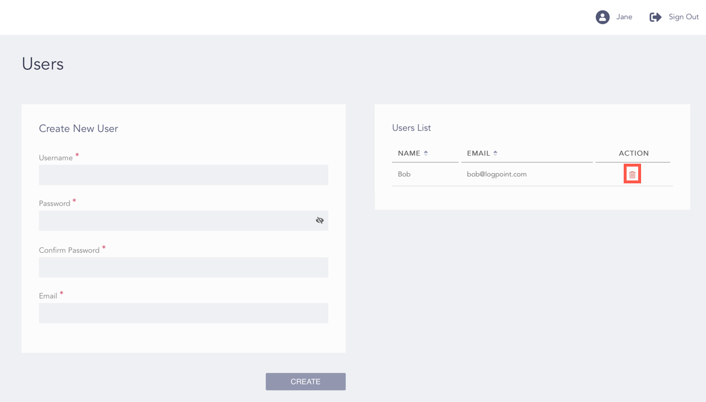Select the Bob name cell
Screen dimensions: 706x402
404,174
